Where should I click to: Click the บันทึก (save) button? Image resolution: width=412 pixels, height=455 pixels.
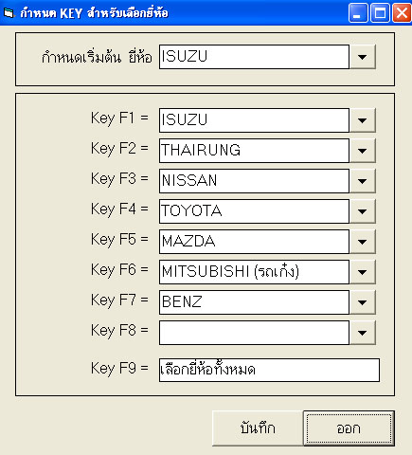coord(258,428)
